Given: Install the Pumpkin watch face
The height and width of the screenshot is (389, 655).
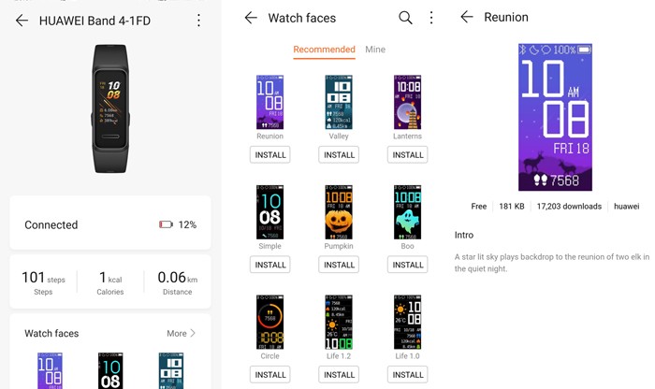Looking at the screenshot, I should [x=339, y=265].
